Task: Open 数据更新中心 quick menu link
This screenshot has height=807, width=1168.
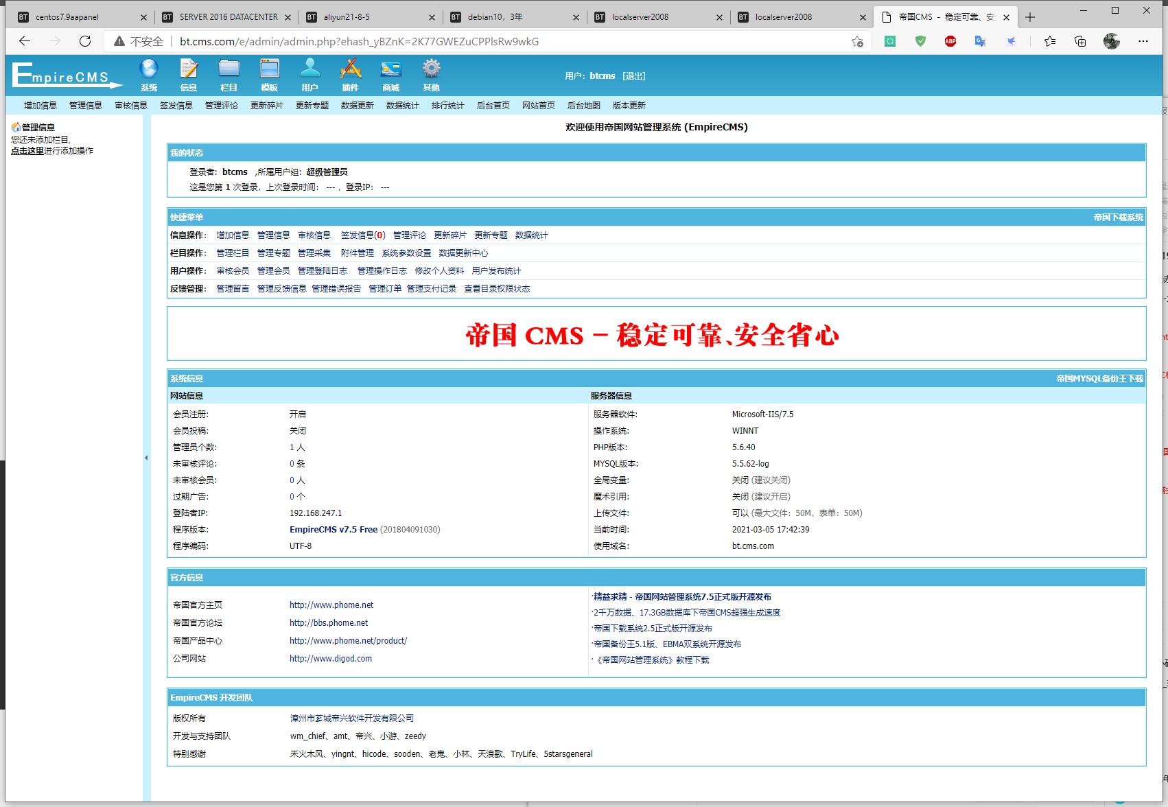Action: tap(463, 253)
